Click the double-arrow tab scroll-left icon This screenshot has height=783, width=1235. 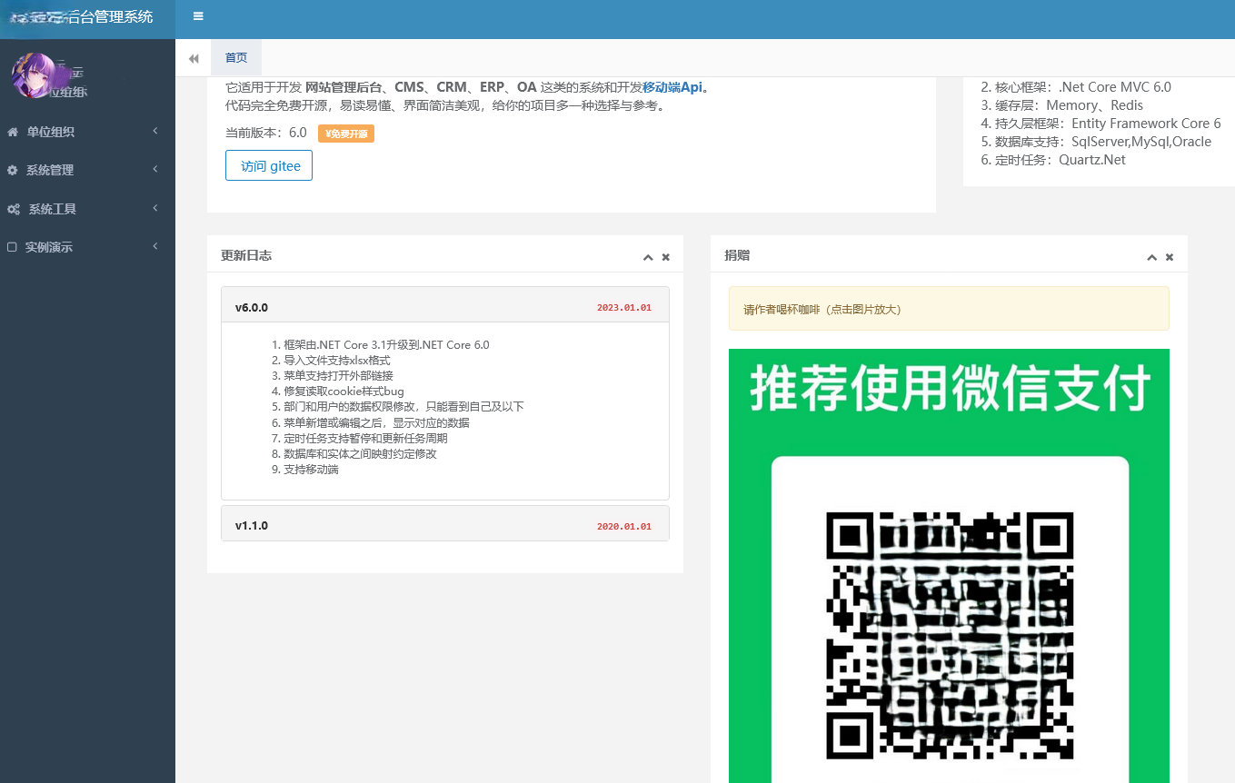click(x=194, y=58)
